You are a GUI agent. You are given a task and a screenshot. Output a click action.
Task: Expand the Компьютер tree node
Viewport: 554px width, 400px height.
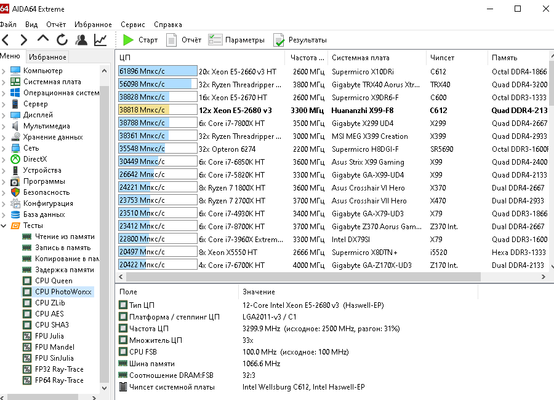4,71
